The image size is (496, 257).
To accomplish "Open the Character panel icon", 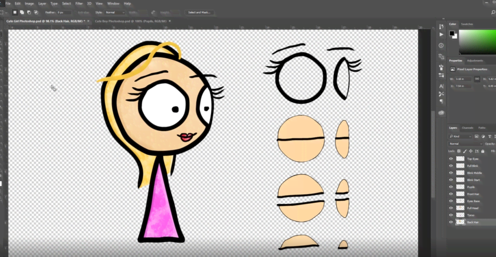I will tap(441, 86).
